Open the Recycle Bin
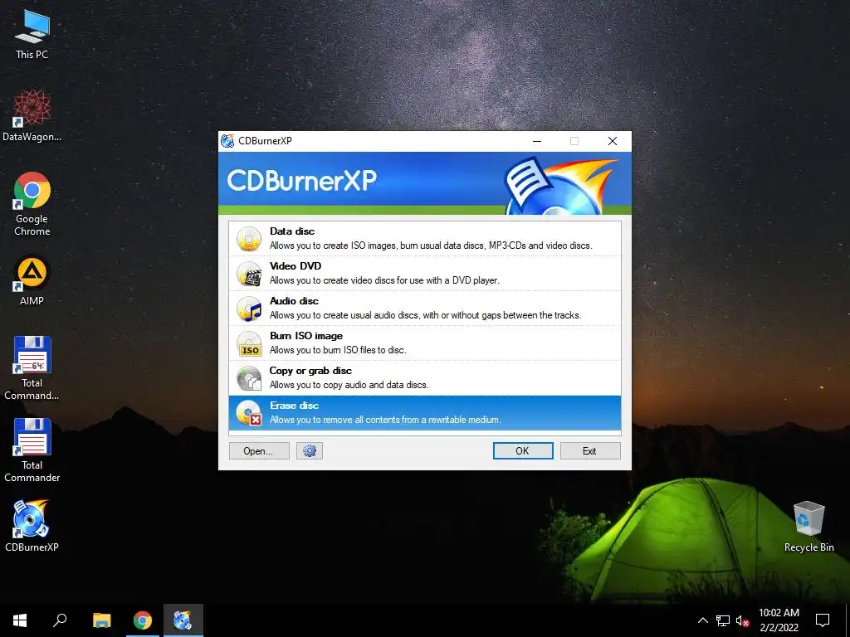This screenshot has width=850, height=637. pyautogui.click(x=808, y=527)
